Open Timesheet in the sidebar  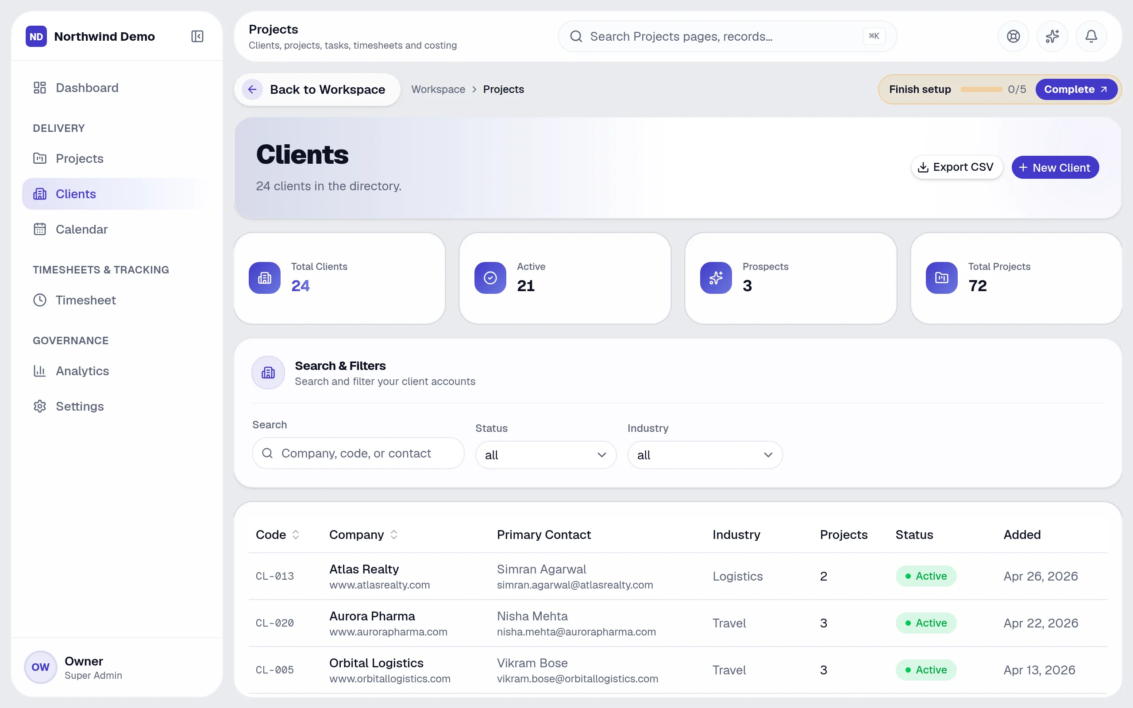pyautogui.click(x=116, y=300)
